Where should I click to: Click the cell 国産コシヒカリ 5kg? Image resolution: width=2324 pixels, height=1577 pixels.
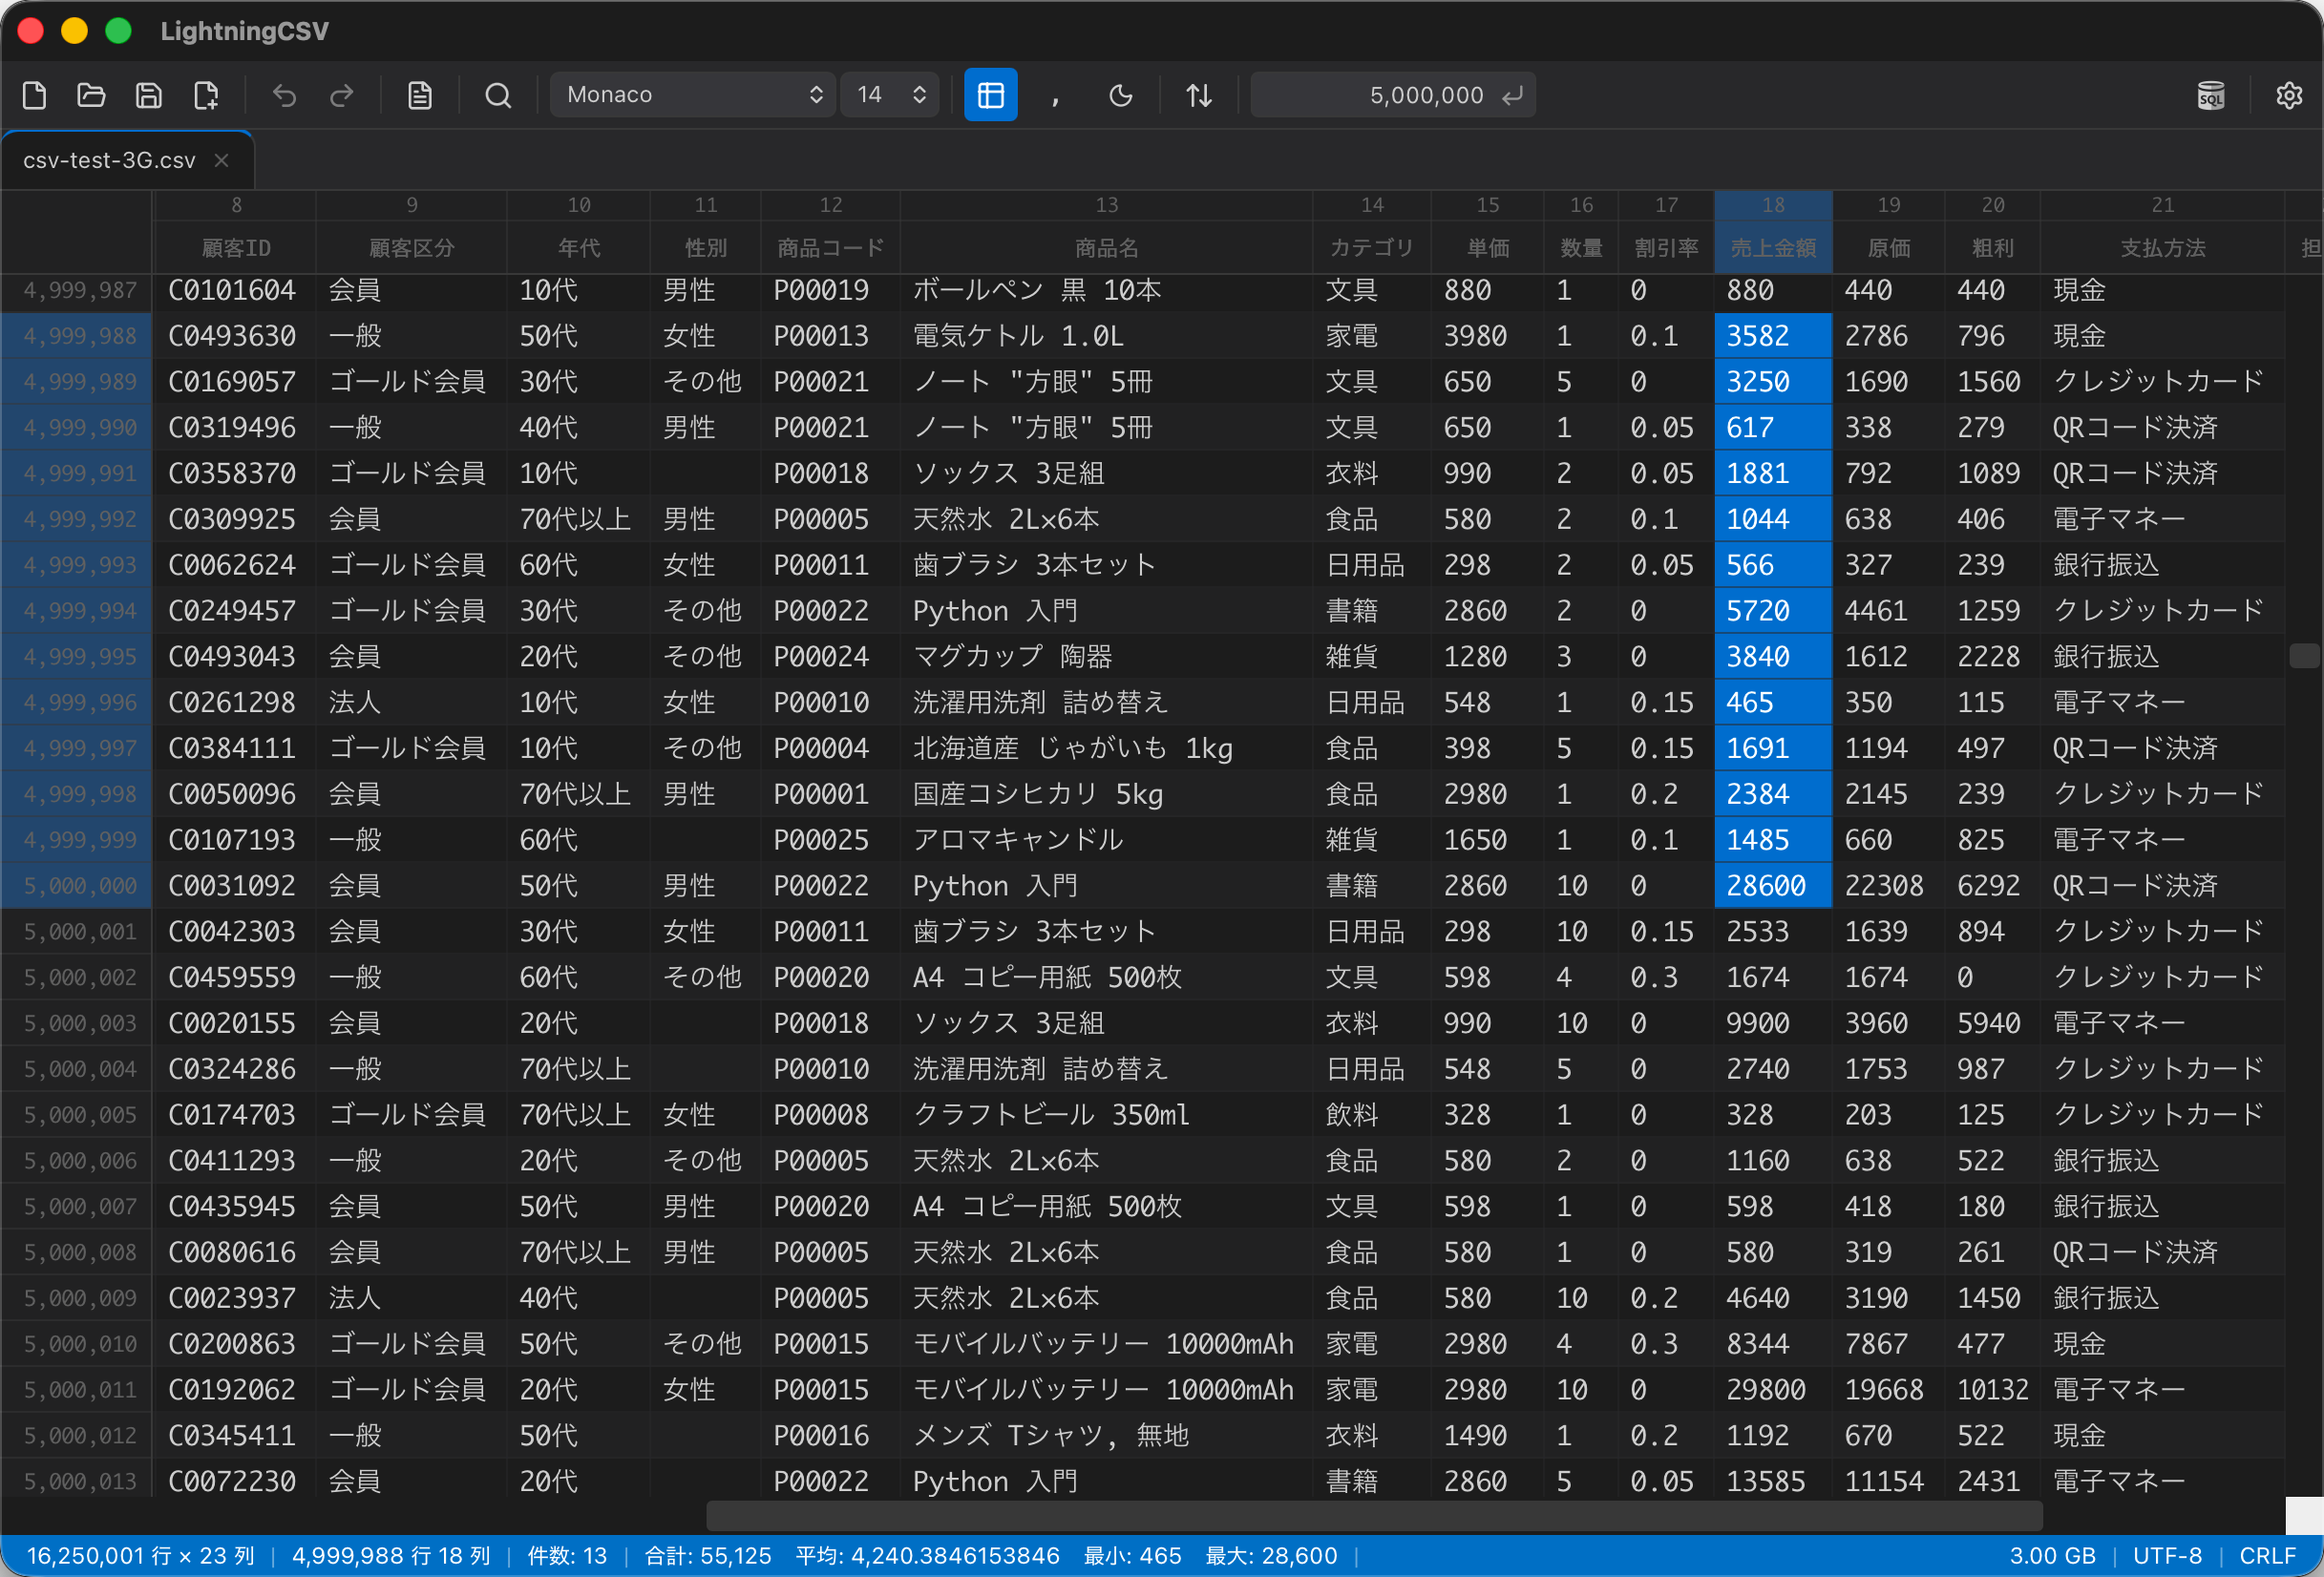click(x=1106, y=794)
